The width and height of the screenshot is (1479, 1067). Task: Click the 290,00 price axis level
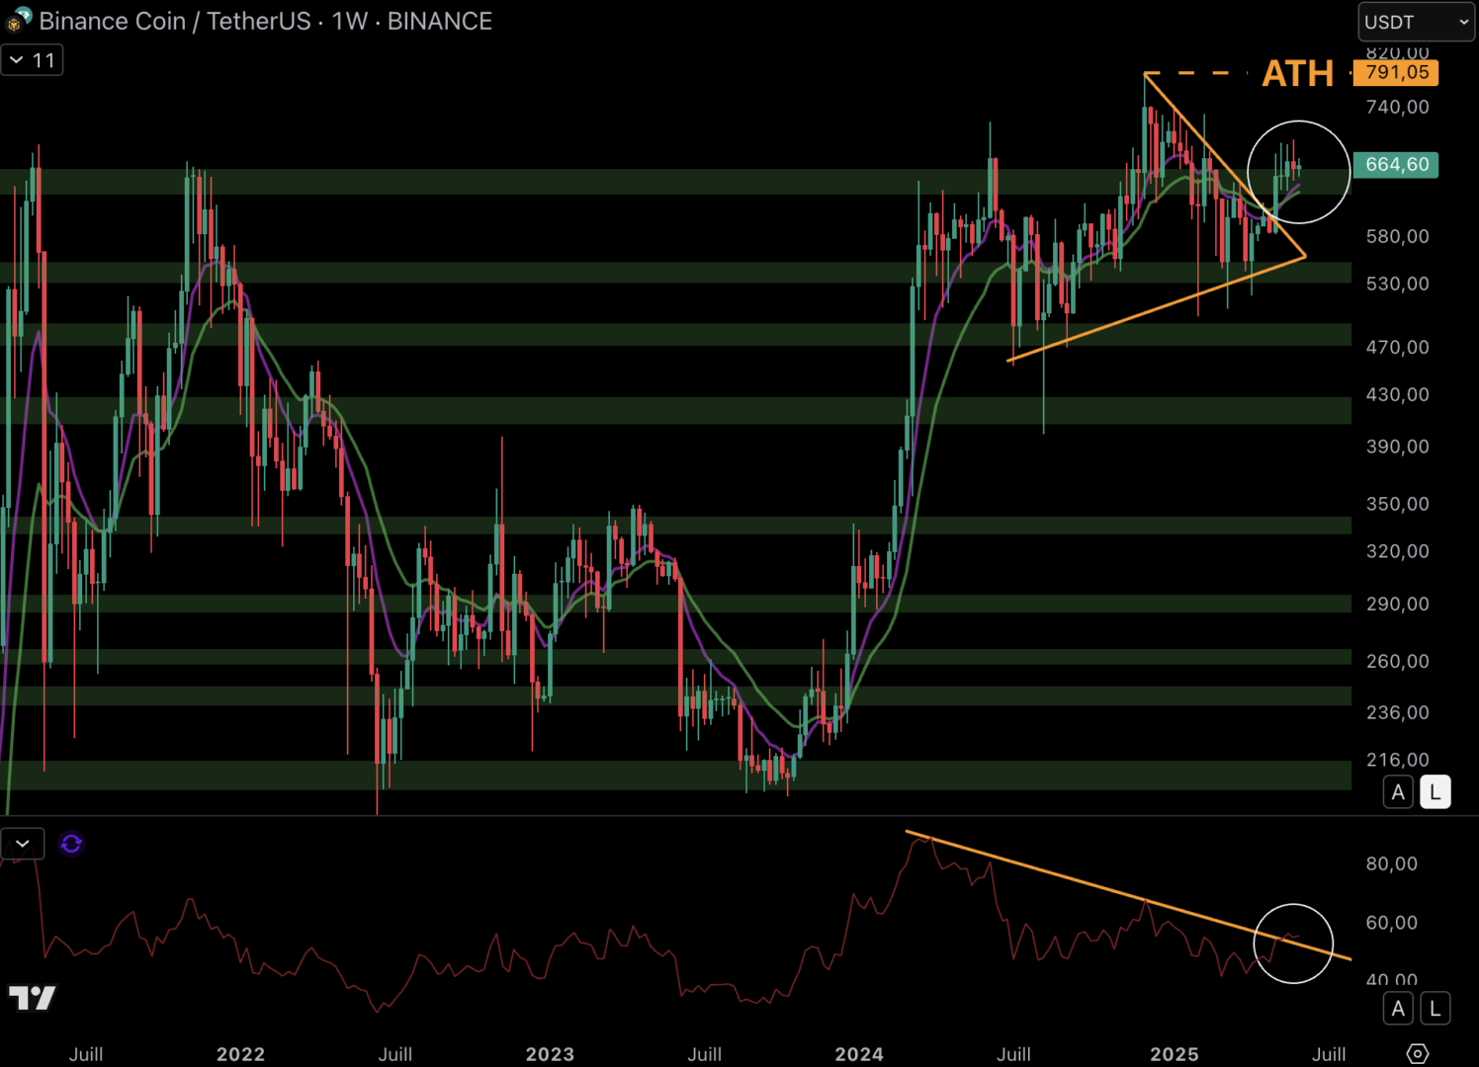(1398, 604)
